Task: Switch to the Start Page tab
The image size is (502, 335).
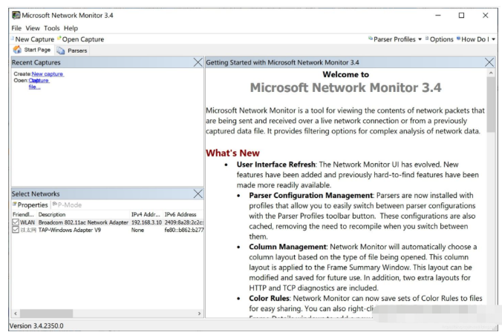Action: tap(32, 50)
